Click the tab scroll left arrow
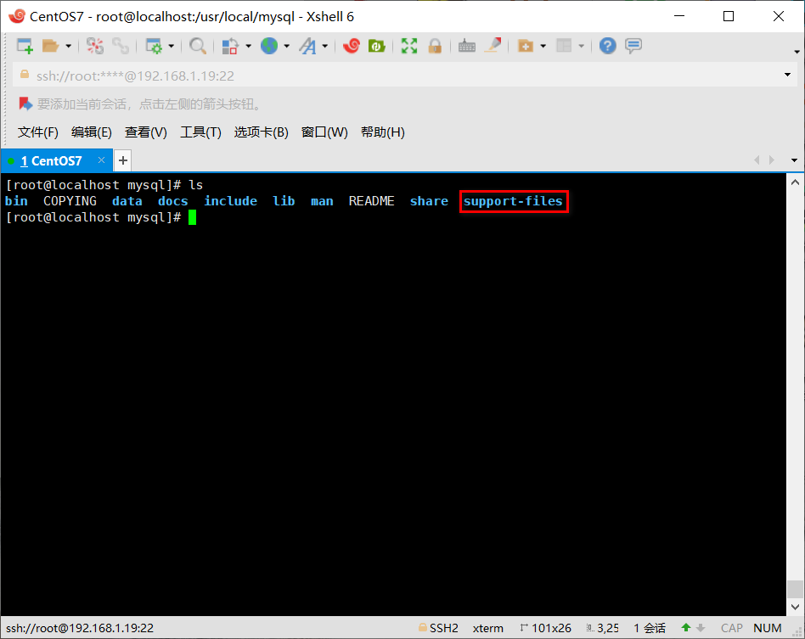Viewport: 805px width, 639px height. [757, 160]
